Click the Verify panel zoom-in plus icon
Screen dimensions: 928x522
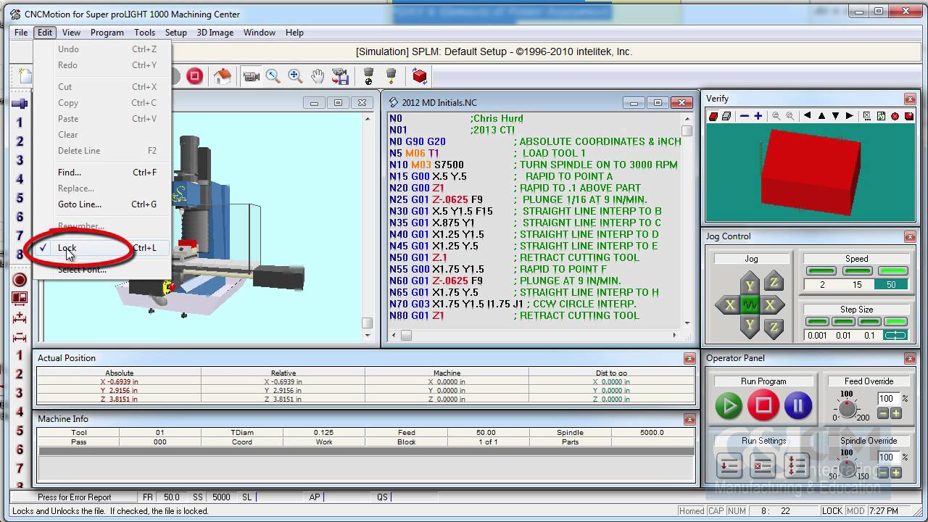758,116
